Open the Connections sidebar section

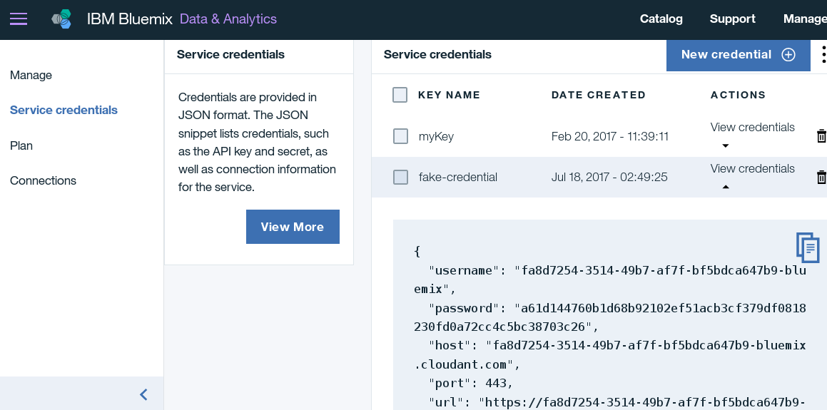coord(44,181)
